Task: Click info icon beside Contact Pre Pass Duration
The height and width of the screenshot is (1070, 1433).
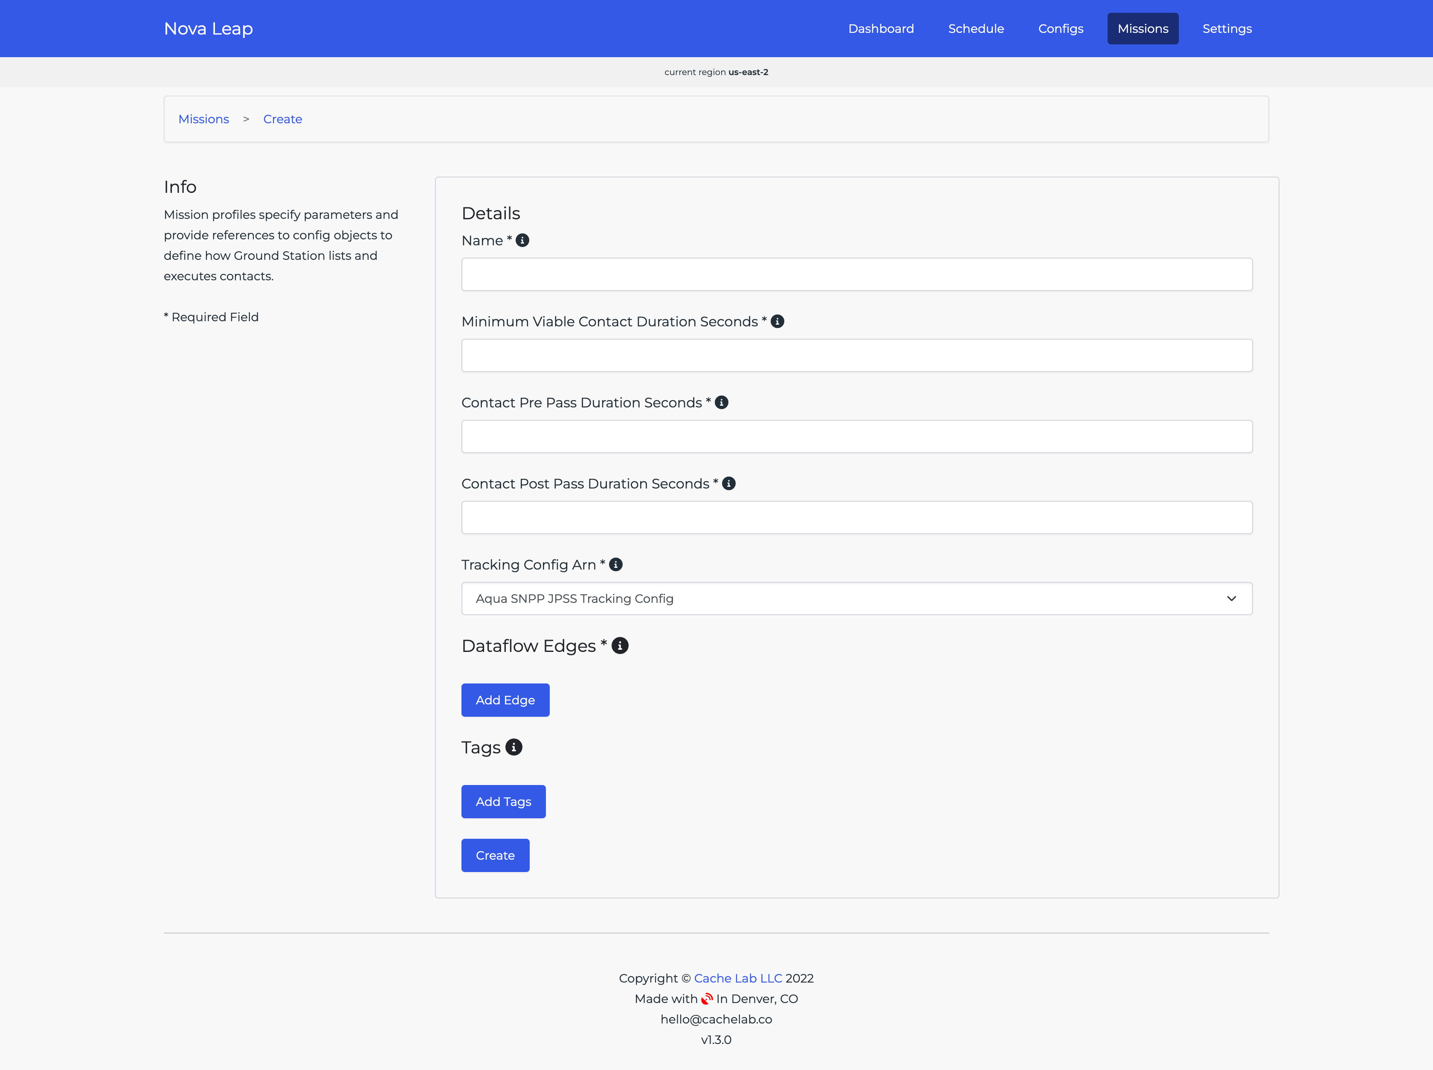Action: [x=721, y=402]
